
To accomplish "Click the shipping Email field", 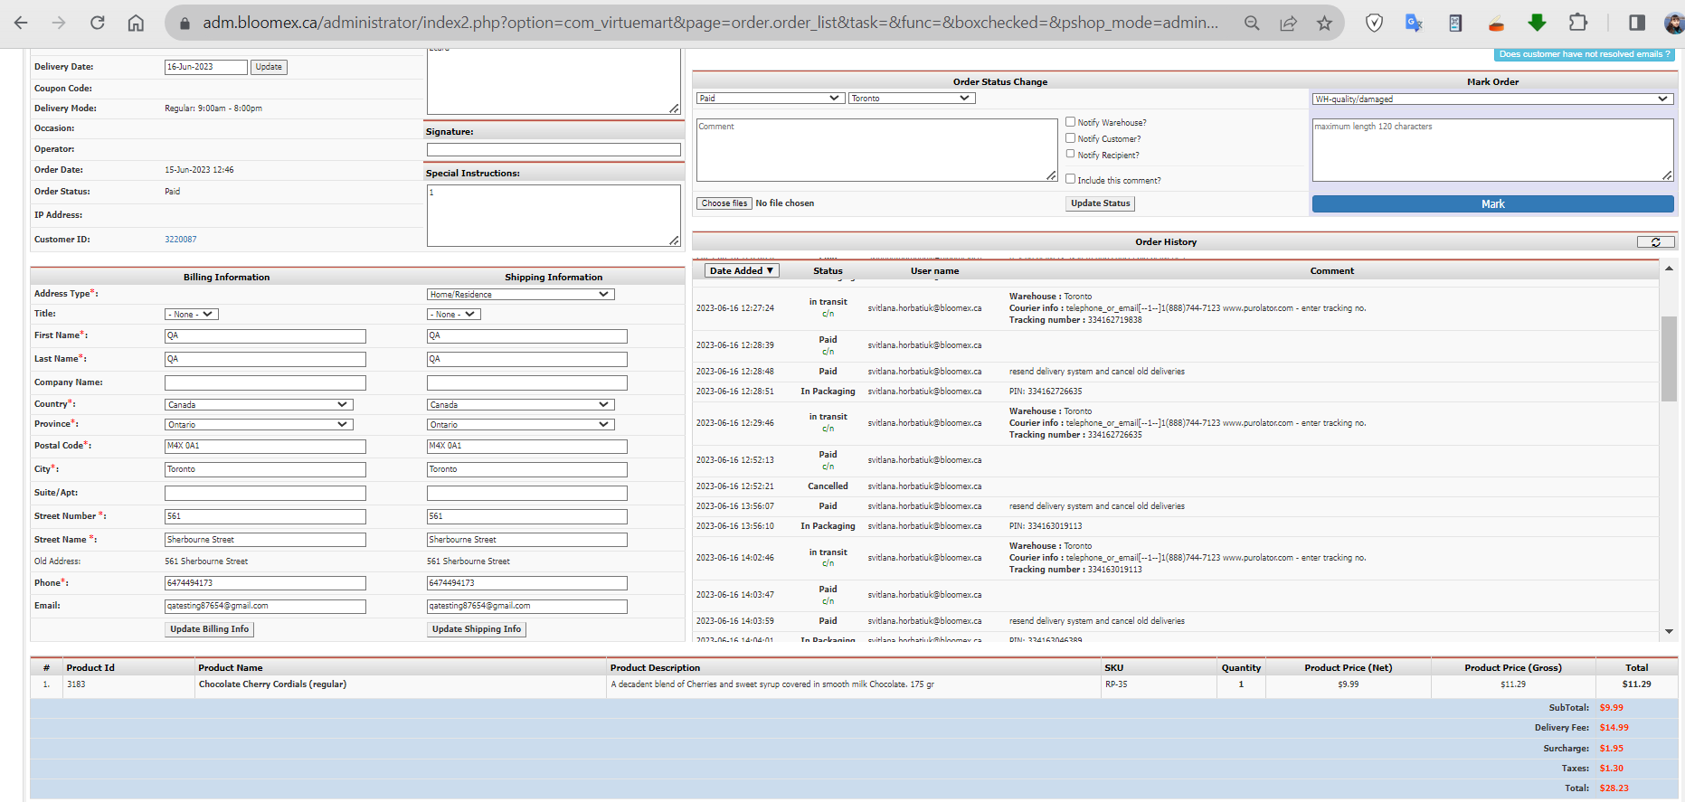I will [x=527, y=607].
